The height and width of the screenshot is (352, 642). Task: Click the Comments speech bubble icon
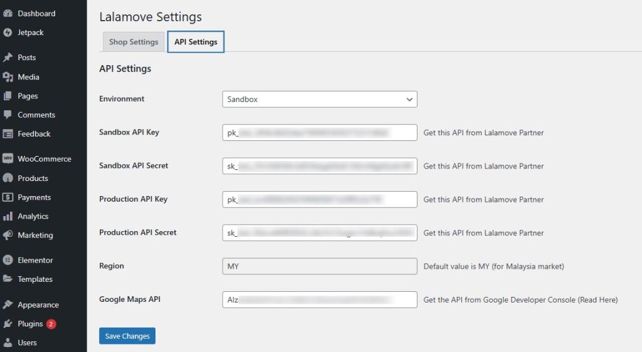(x=8, y=115)
